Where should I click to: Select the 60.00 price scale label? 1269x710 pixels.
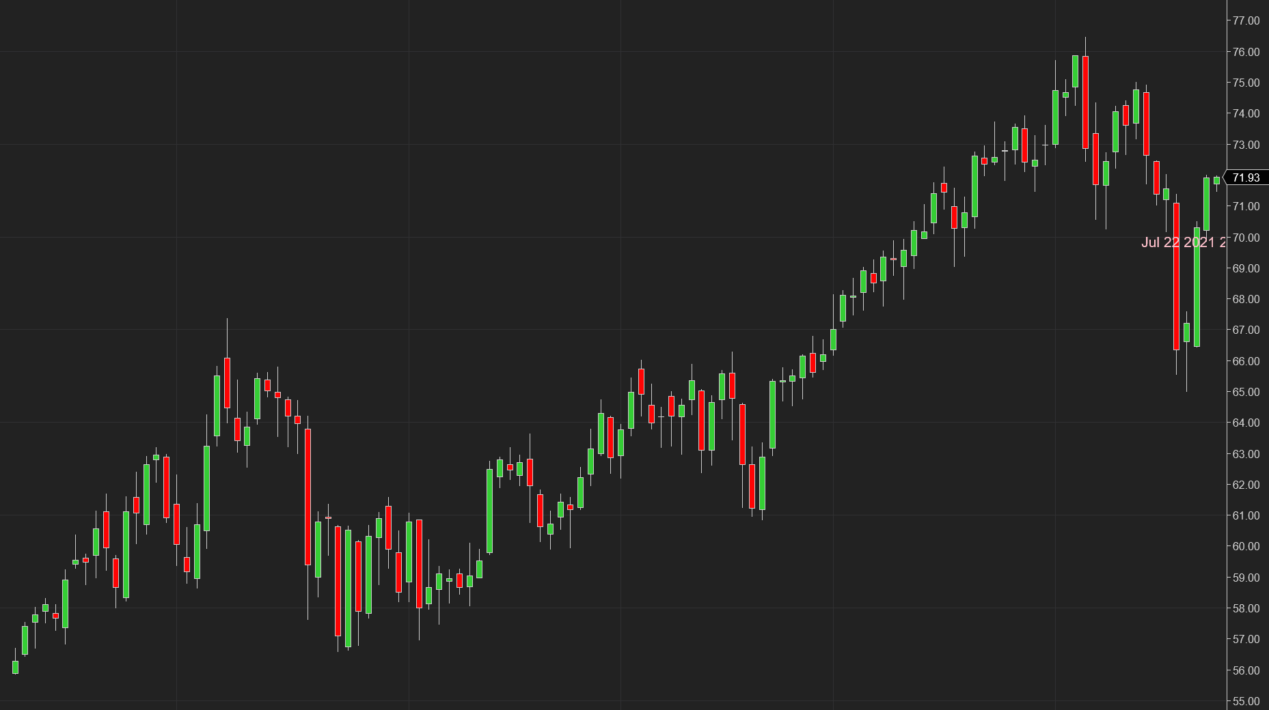[x=1246, y=546]
